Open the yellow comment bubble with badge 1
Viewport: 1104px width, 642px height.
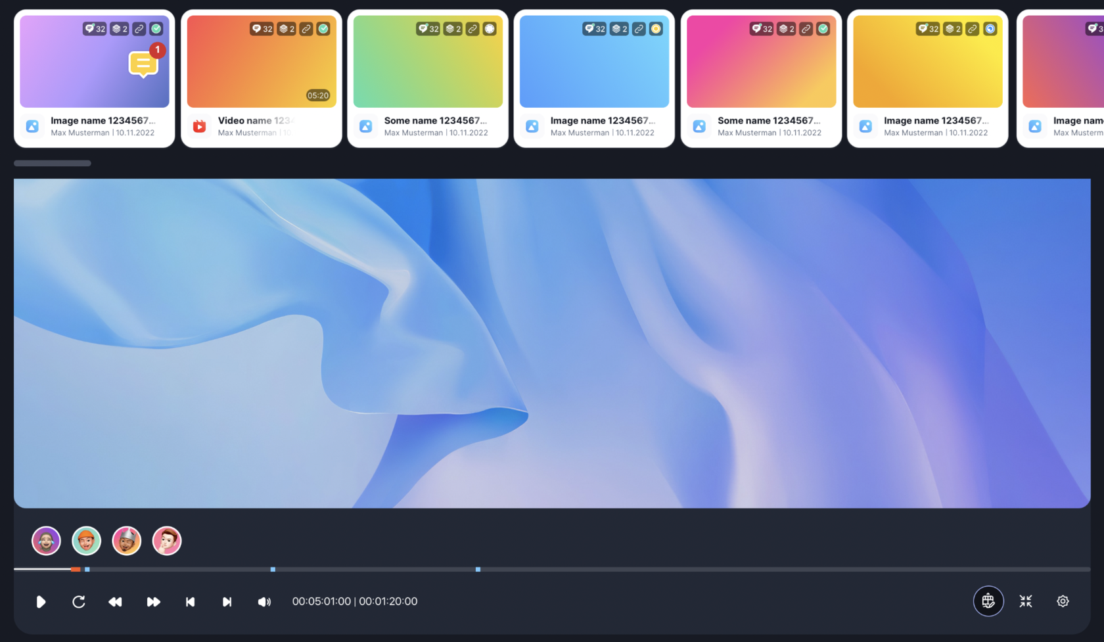pyautogui.click(x=143, y=64)
